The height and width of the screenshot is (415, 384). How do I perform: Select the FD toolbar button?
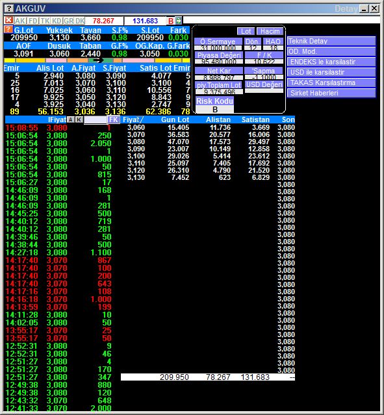click(33, 21)
